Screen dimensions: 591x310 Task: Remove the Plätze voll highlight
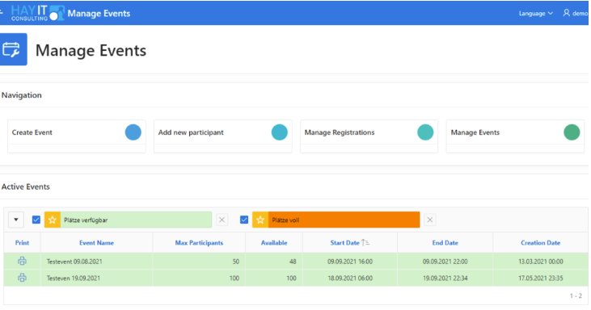pyautogui.click(x=429, y=220)
